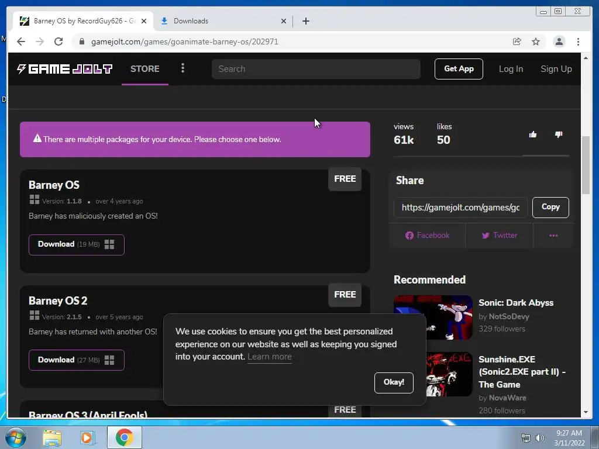Click the share page icon
The image size is (599, 449).
click(517, 42)
